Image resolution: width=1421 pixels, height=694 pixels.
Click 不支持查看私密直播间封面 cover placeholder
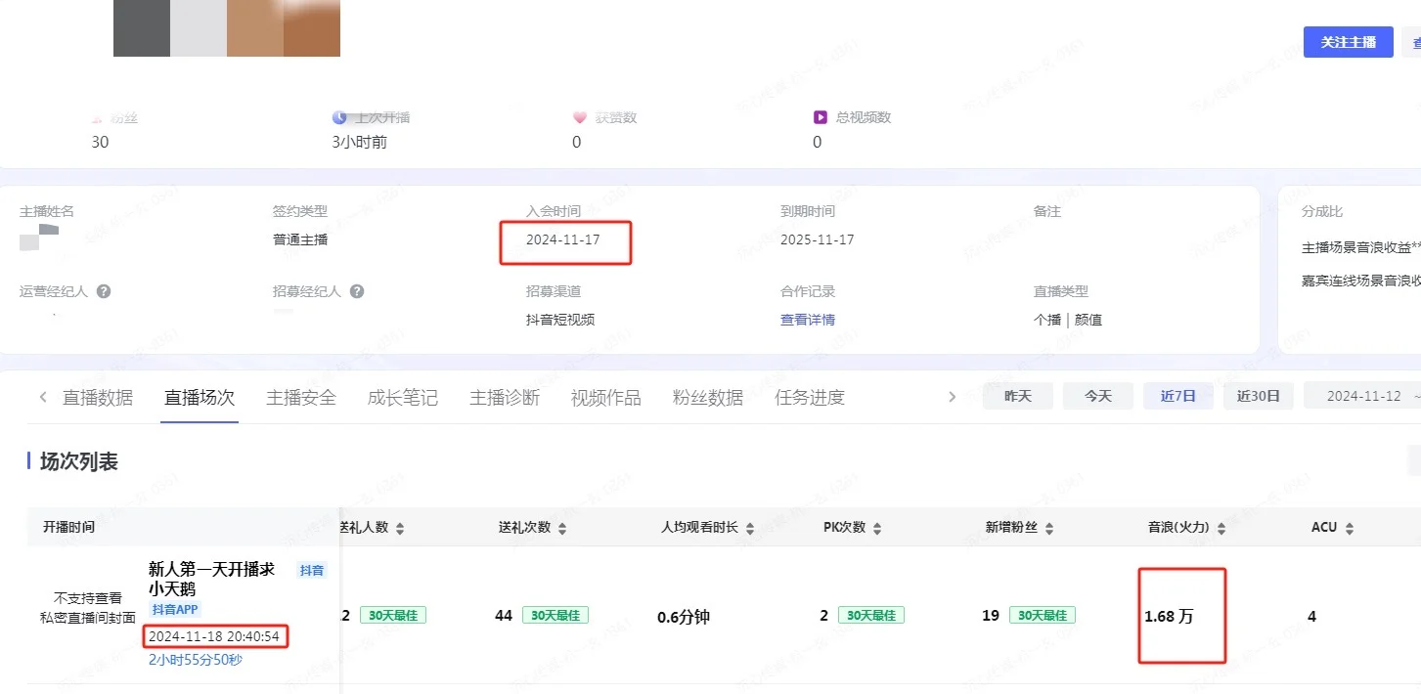pos(87,608)
